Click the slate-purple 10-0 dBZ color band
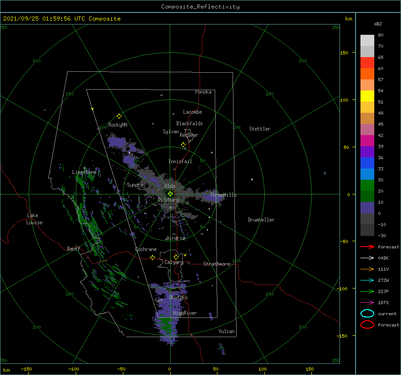Viewport: 401px width, 375px height. click(x=367, y=208)
